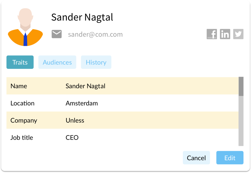The width and height of the screenshot is (251, 173).
Task: Click Sander Nagtal's avatar picture
Action: [25, 27]
